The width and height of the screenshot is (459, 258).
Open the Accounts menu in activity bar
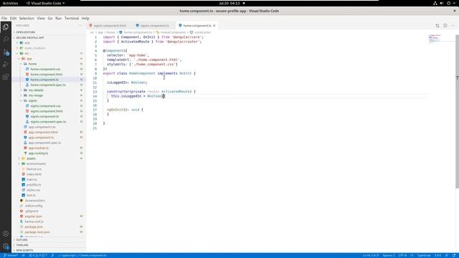pyautogui.click(x=6, y=234)
